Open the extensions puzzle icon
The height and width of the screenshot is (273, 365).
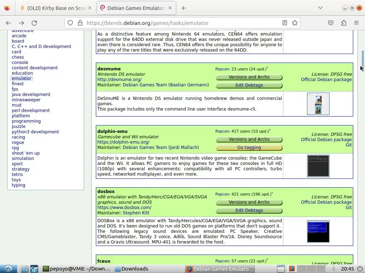point(344,23)
